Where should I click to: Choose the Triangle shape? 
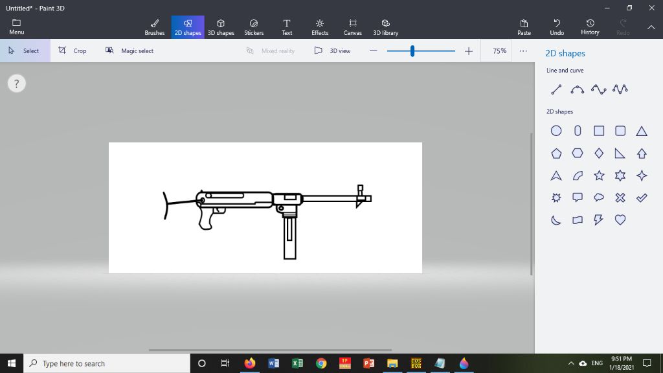(642, 131)
